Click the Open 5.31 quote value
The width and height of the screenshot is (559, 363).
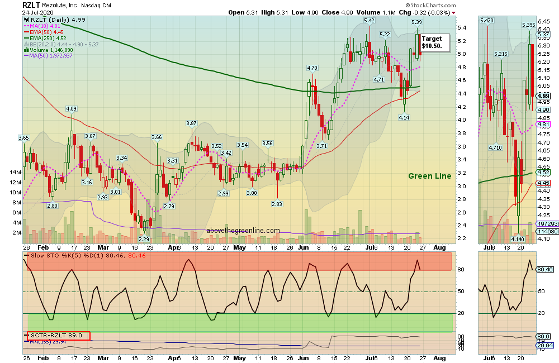(x=243, y=12)
